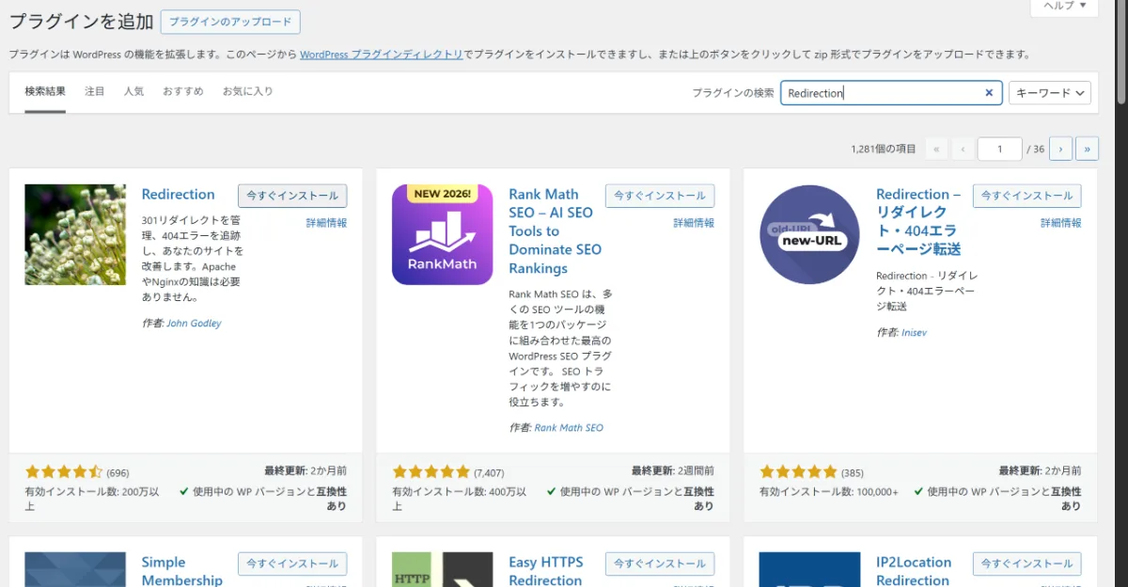This screenshot has width=1128, height=587.
Task: Open 詳細情報 for Rank Math SEO
Action: (694, 223)
